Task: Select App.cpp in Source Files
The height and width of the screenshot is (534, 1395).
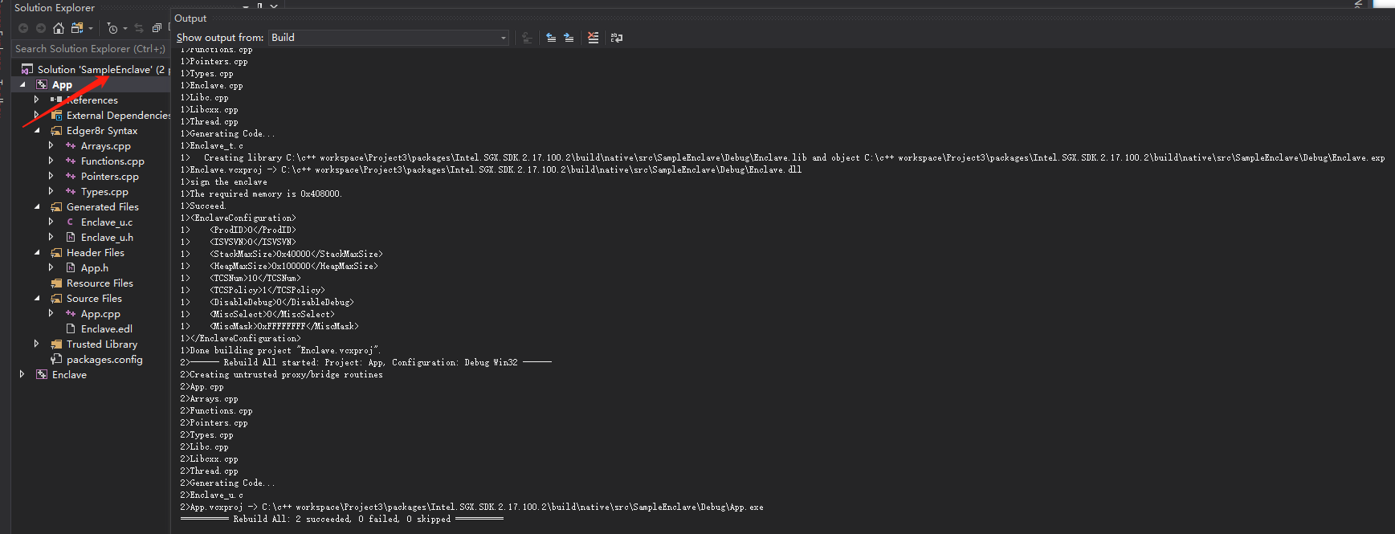Action: coord(100,313)
